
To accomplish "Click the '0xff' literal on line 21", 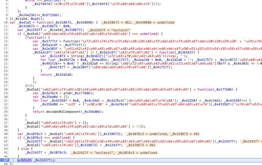I will coord(221,64).
